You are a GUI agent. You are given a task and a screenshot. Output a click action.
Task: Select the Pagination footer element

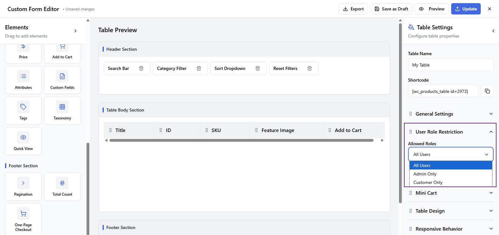tap(23, 187)
